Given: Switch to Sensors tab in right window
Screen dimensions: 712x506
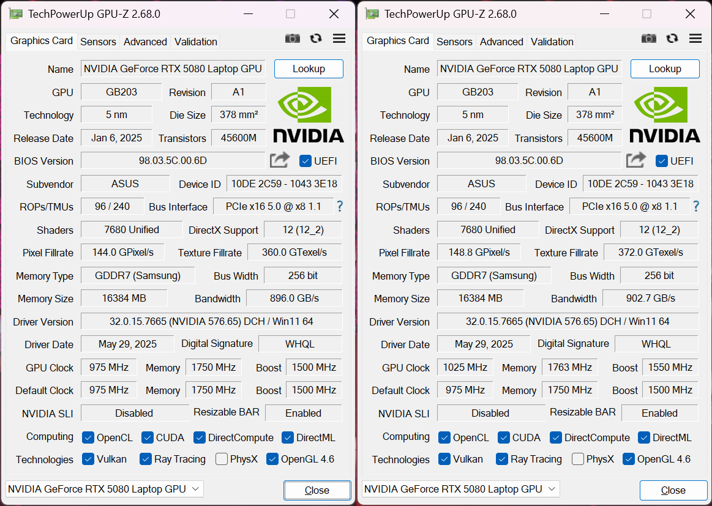Looking at the screenshot, I should (x=454, y=42).
